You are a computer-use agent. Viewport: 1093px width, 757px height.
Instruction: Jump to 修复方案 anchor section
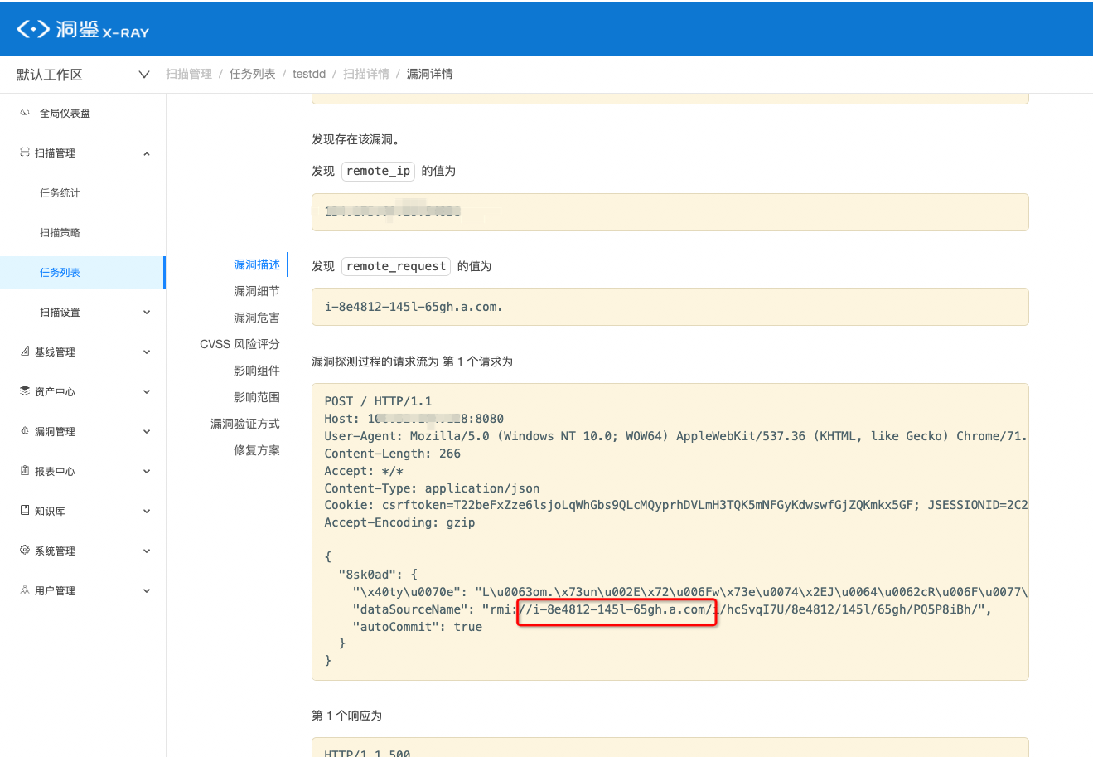(x=256, y=450)
